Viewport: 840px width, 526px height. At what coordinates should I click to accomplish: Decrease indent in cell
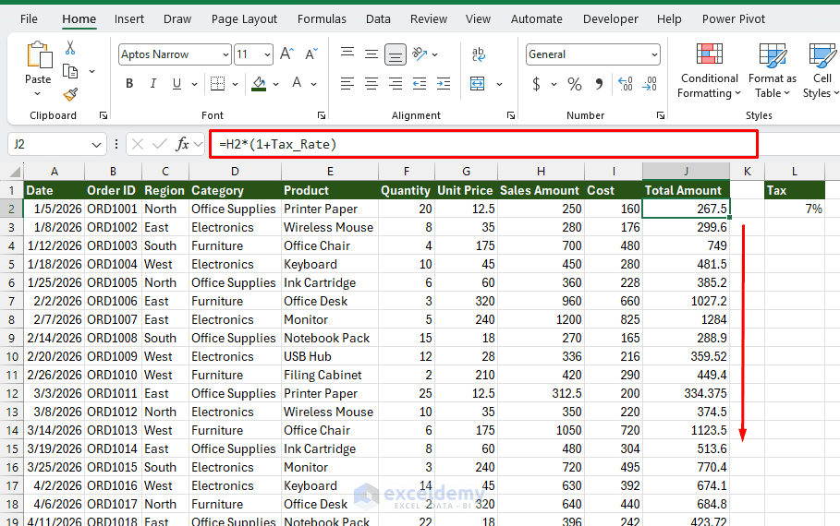point(420,83)
